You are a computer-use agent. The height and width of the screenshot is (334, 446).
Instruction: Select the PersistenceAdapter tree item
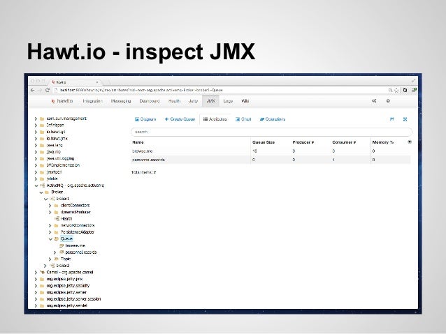tap(78, 232)
